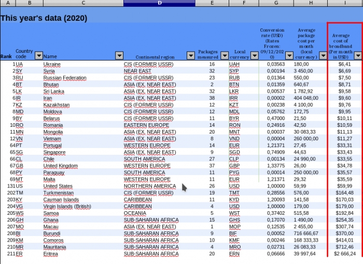The height and width of the screenshot is (264, 363).
Task: Select the Syria name cell
Action: click(x=83, y=71)
